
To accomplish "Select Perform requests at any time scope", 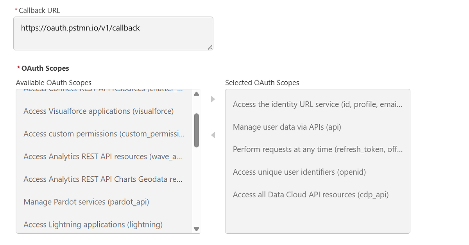I will pyautogui.click(x=317, y=149).
